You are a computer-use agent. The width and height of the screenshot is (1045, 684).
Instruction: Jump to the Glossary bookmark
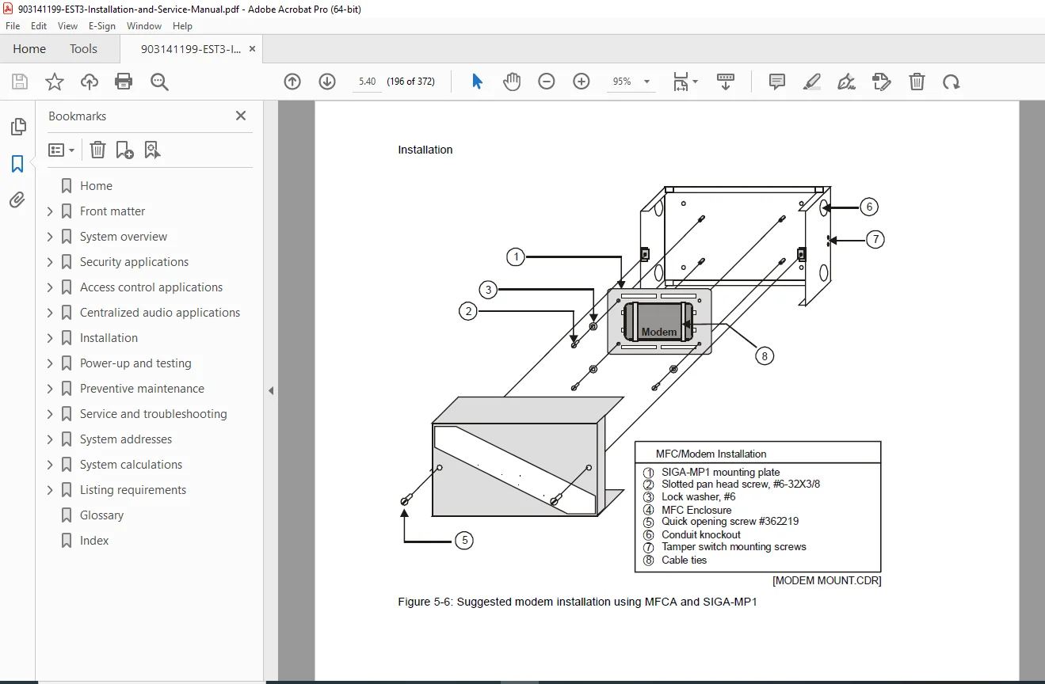[x=101, y=515]
